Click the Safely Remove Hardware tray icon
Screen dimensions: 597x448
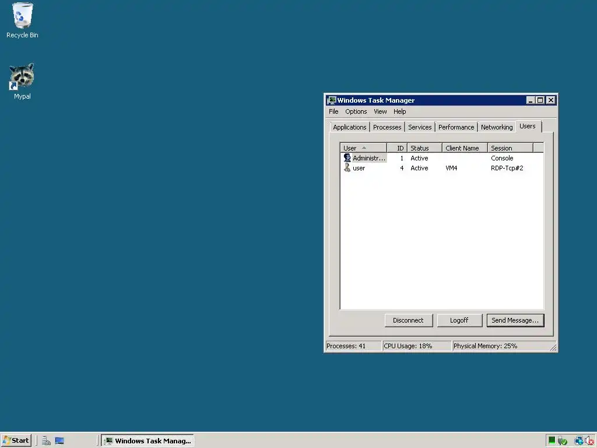tap(563, 441)
